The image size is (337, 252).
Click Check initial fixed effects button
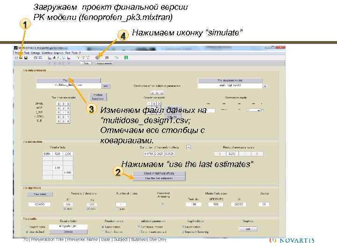159,173
